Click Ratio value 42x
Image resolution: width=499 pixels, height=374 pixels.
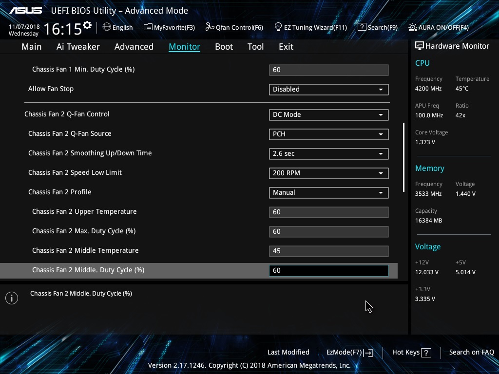pos(461,115)
